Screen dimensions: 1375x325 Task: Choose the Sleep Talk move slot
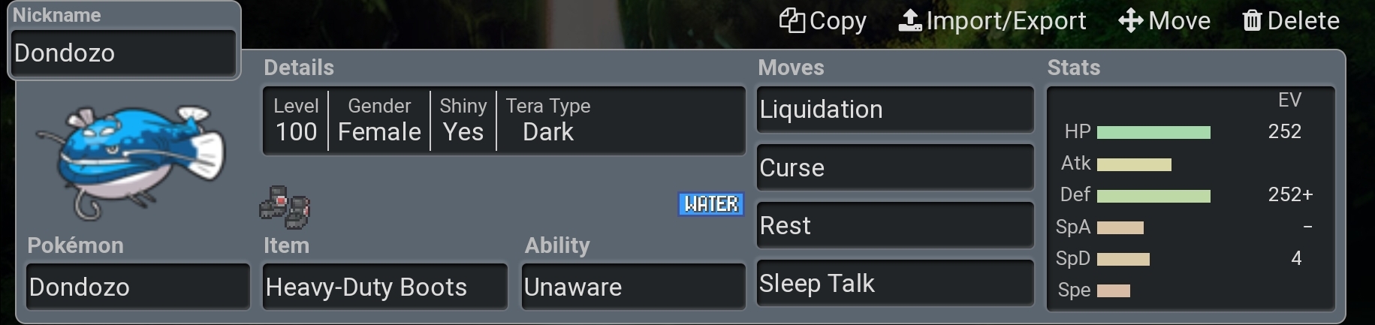click(x=894, y=283)
